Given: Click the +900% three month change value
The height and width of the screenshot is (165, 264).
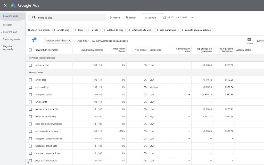Looking at the screenshot, I should point(122,131).
